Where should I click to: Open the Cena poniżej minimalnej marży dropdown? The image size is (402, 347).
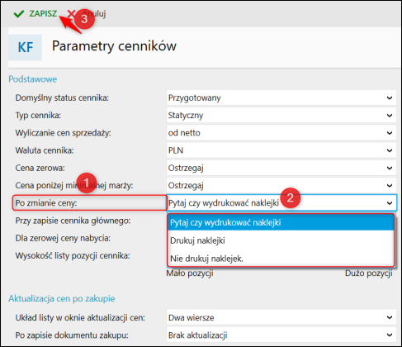coord(281,185)
